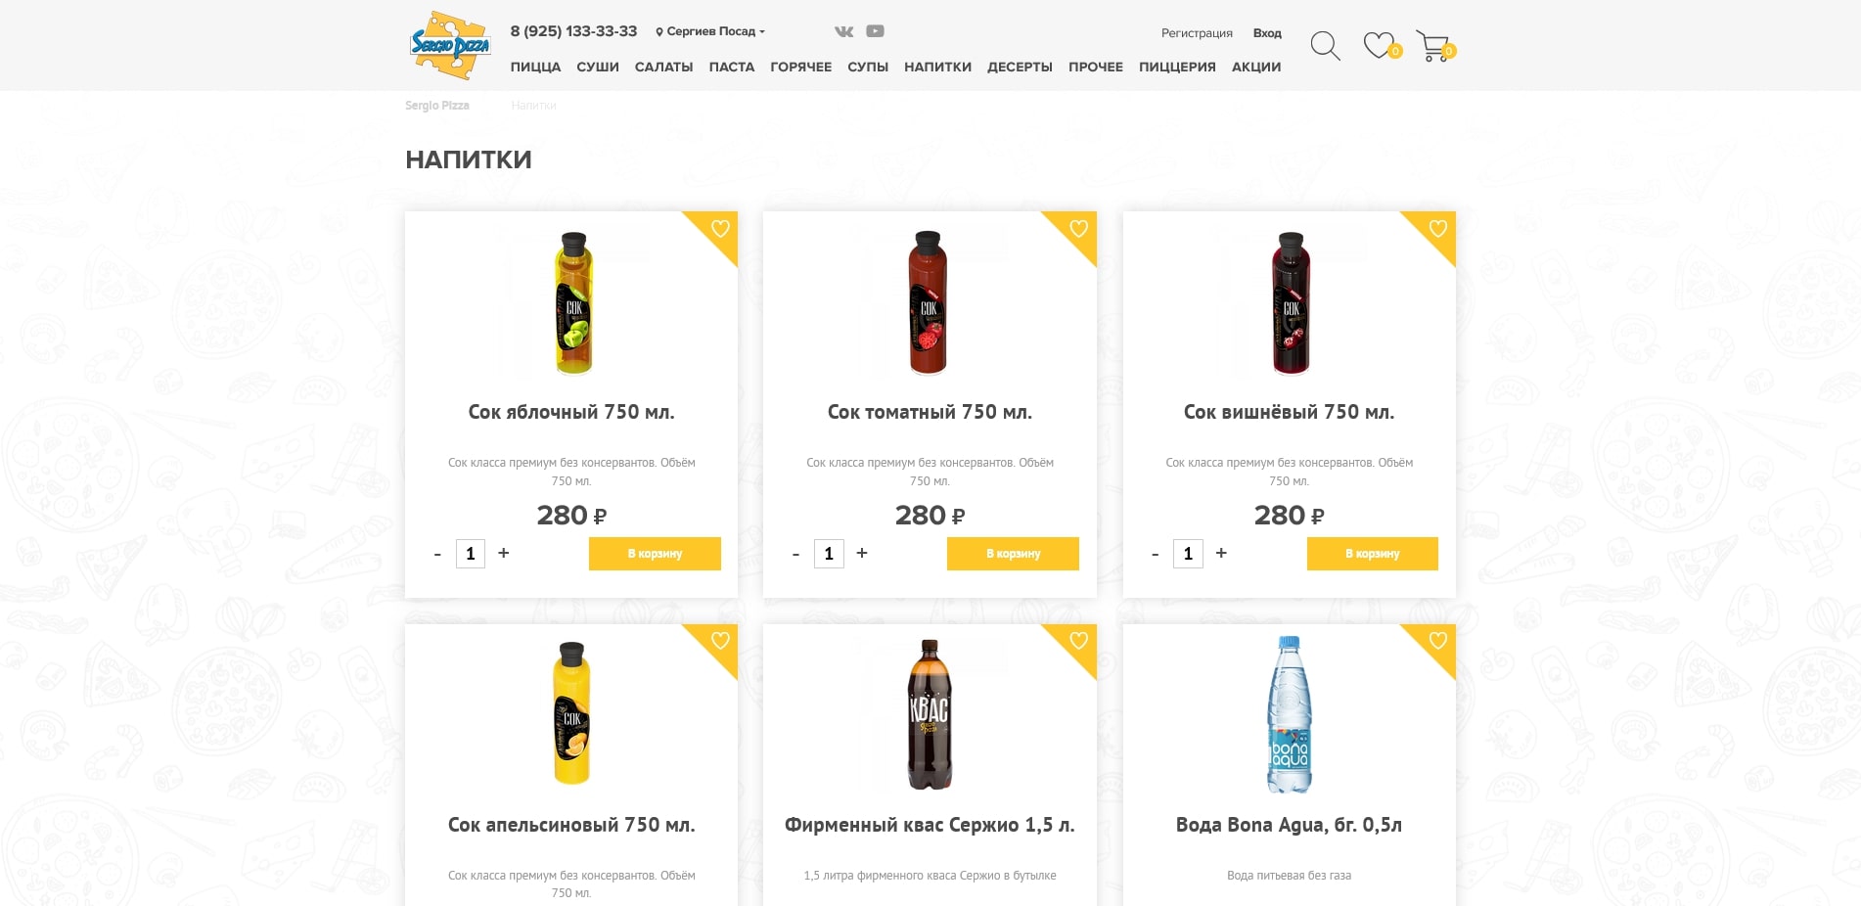Go to the АКЦИИ menu section
This screenshot has height=906, width=1861.
[x=1256, y=67]
